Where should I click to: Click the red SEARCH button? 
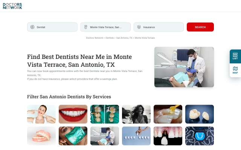tap(200, 27)
